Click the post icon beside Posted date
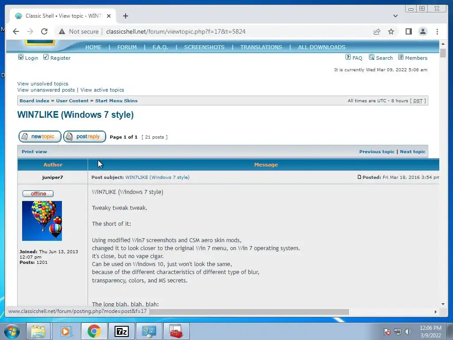The width and height of the screenshot is (453, 340). click(x=359, y=177)
